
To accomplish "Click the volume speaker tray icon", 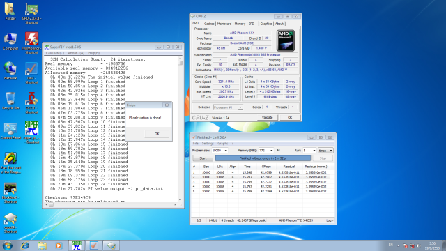I will click(418, 245).
